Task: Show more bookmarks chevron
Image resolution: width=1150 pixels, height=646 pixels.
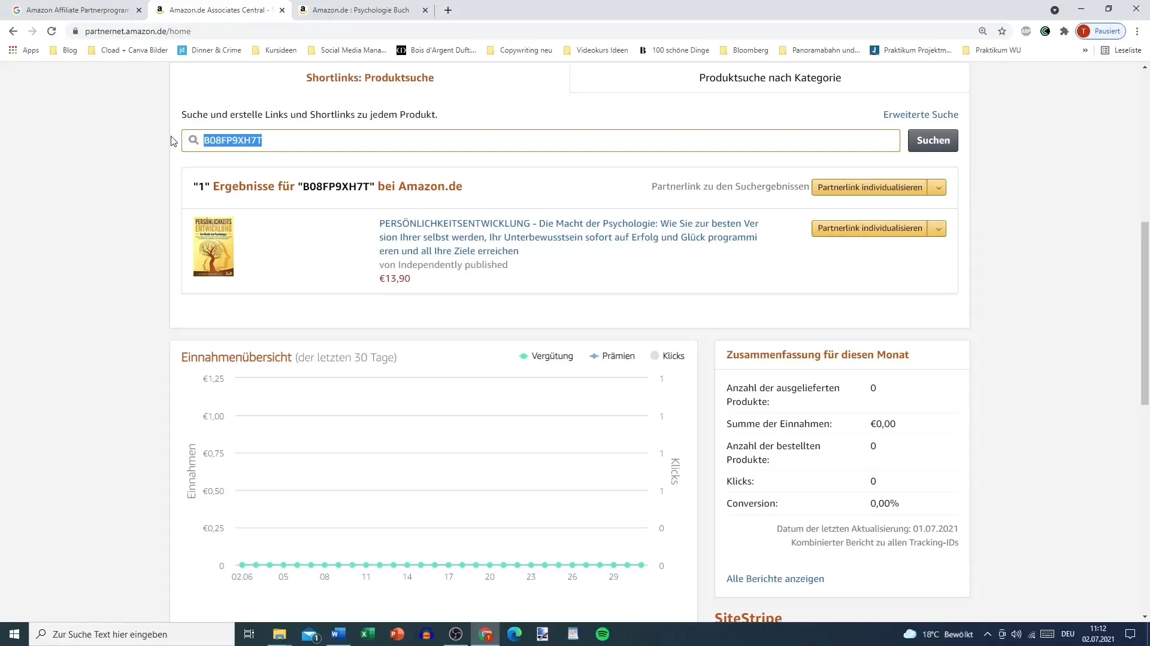Action: 1085,50
